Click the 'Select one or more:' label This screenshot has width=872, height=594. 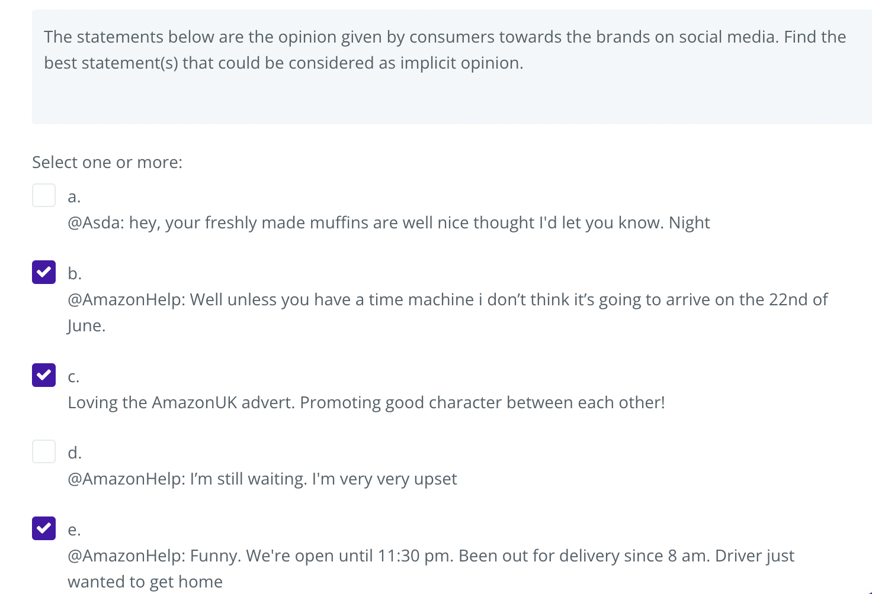point(107,162)
